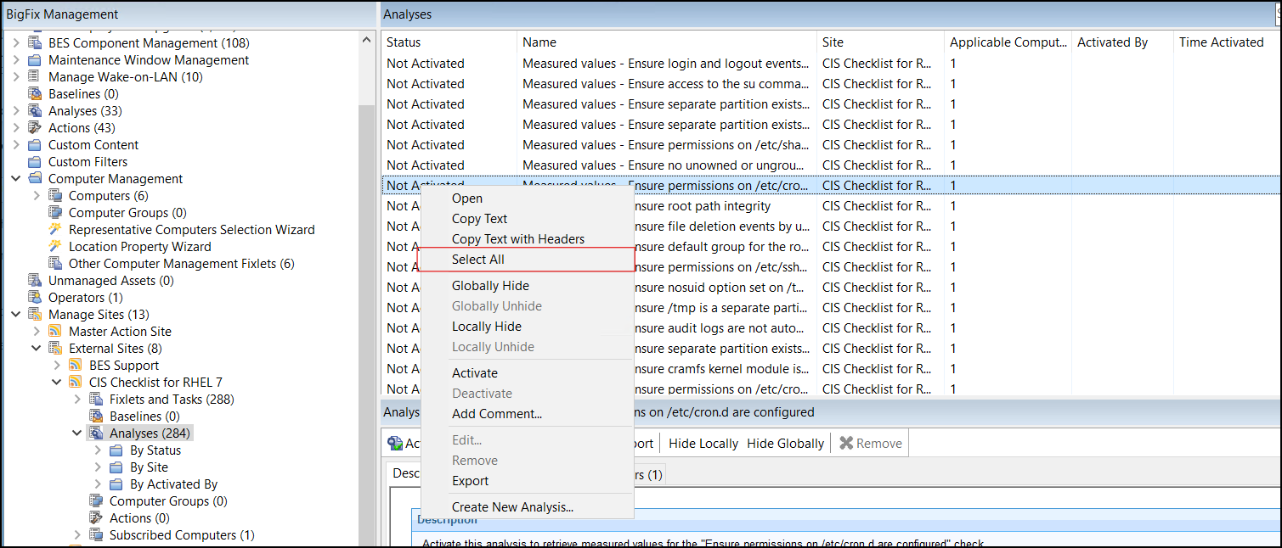Screen dimensions: 1282x548
Task: Click the Hide Globally toolbar button
Action: (786, 443)
